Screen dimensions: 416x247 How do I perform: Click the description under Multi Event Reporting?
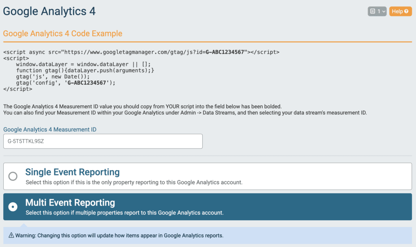[124, 212]
